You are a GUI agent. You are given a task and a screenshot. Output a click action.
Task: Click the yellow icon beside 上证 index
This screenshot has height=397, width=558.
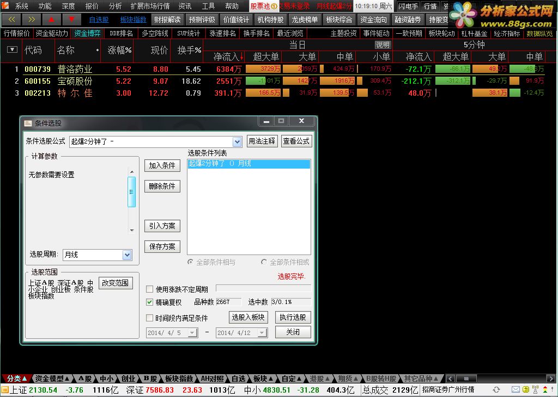point(4,390)
